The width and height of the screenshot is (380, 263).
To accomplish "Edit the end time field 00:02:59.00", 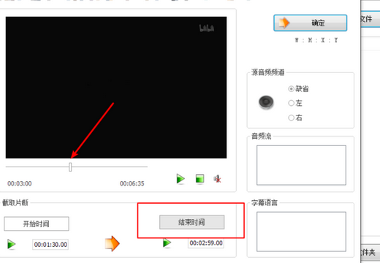I will [x=206, y=243].
